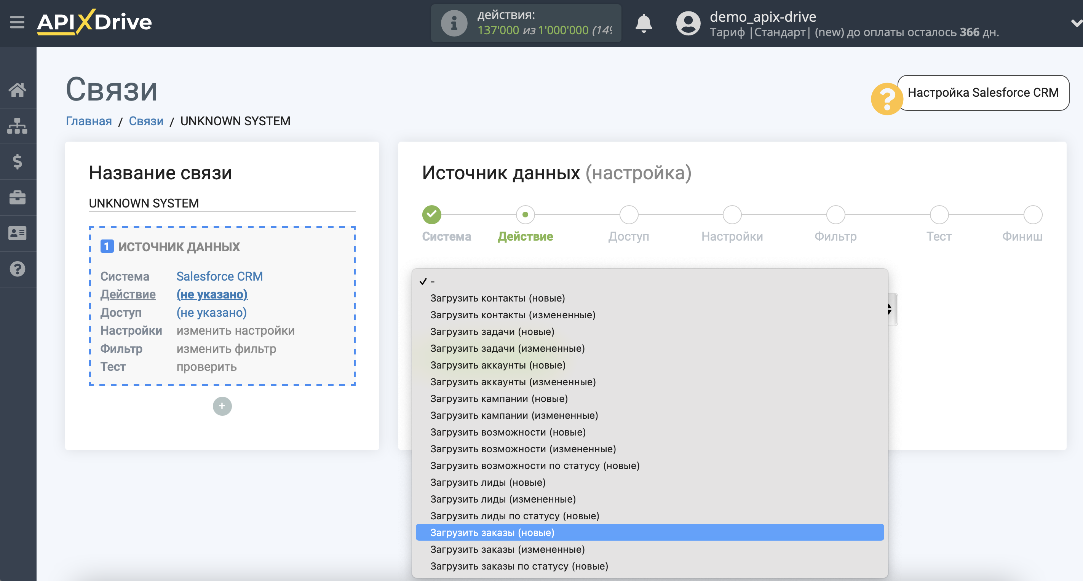This screenshot has width=1083, height=581.
Task: Choose Загрузить заказы по статусу (новые)
Action: 650,566
